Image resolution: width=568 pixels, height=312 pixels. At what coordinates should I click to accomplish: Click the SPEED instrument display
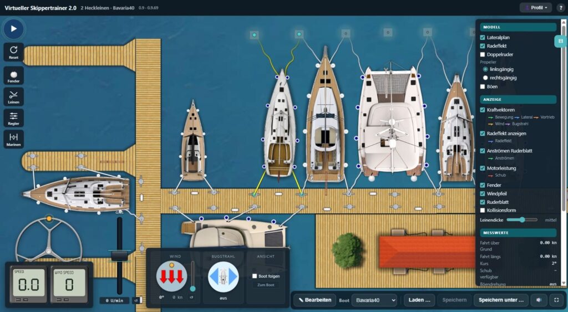pyautogui.click(x=29, y=285)
